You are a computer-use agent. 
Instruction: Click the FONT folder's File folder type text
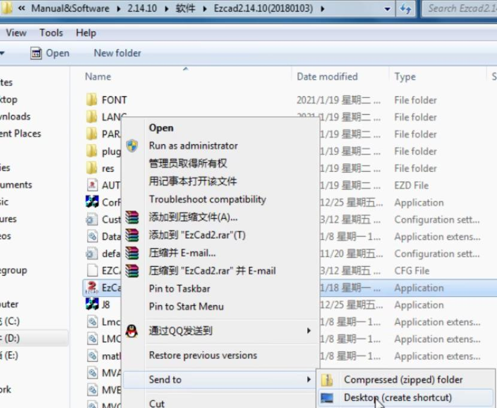click(x=416, y=100)
